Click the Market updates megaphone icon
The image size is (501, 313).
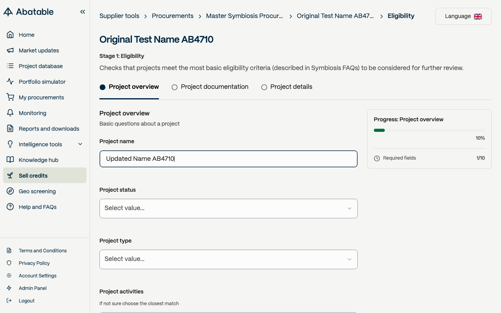point(10,50)
